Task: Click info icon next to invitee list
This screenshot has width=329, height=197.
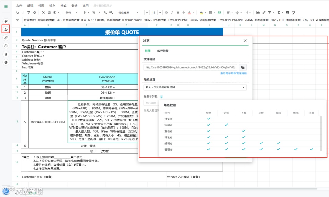Action: point(161,97)
